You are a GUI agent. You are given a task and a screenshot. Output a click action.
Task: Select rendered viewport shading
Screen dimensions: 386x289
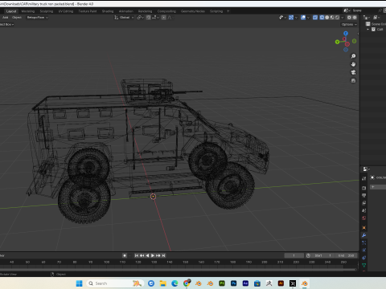pos(337,18)
